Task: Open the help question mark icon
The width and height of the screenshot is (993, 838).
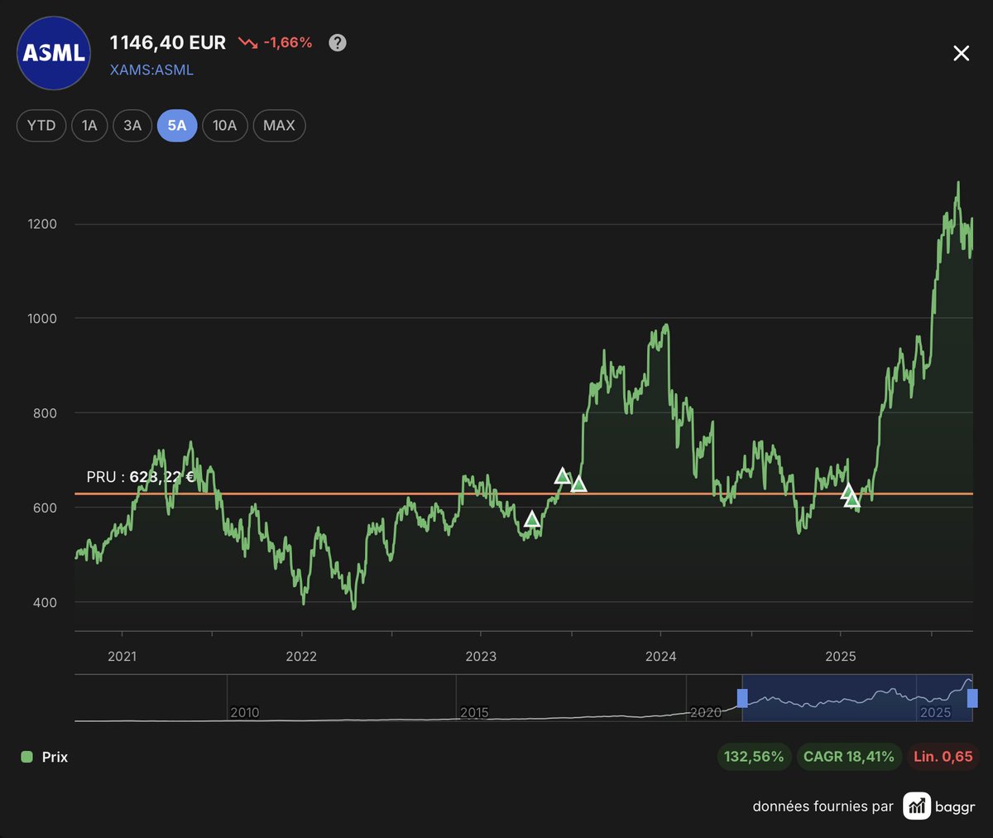Action: click(338, 43)
